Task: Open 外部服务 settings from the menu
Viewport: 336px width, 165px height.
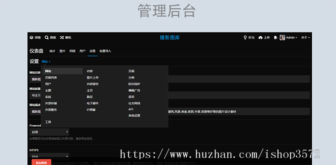Action: pos(51,110)
